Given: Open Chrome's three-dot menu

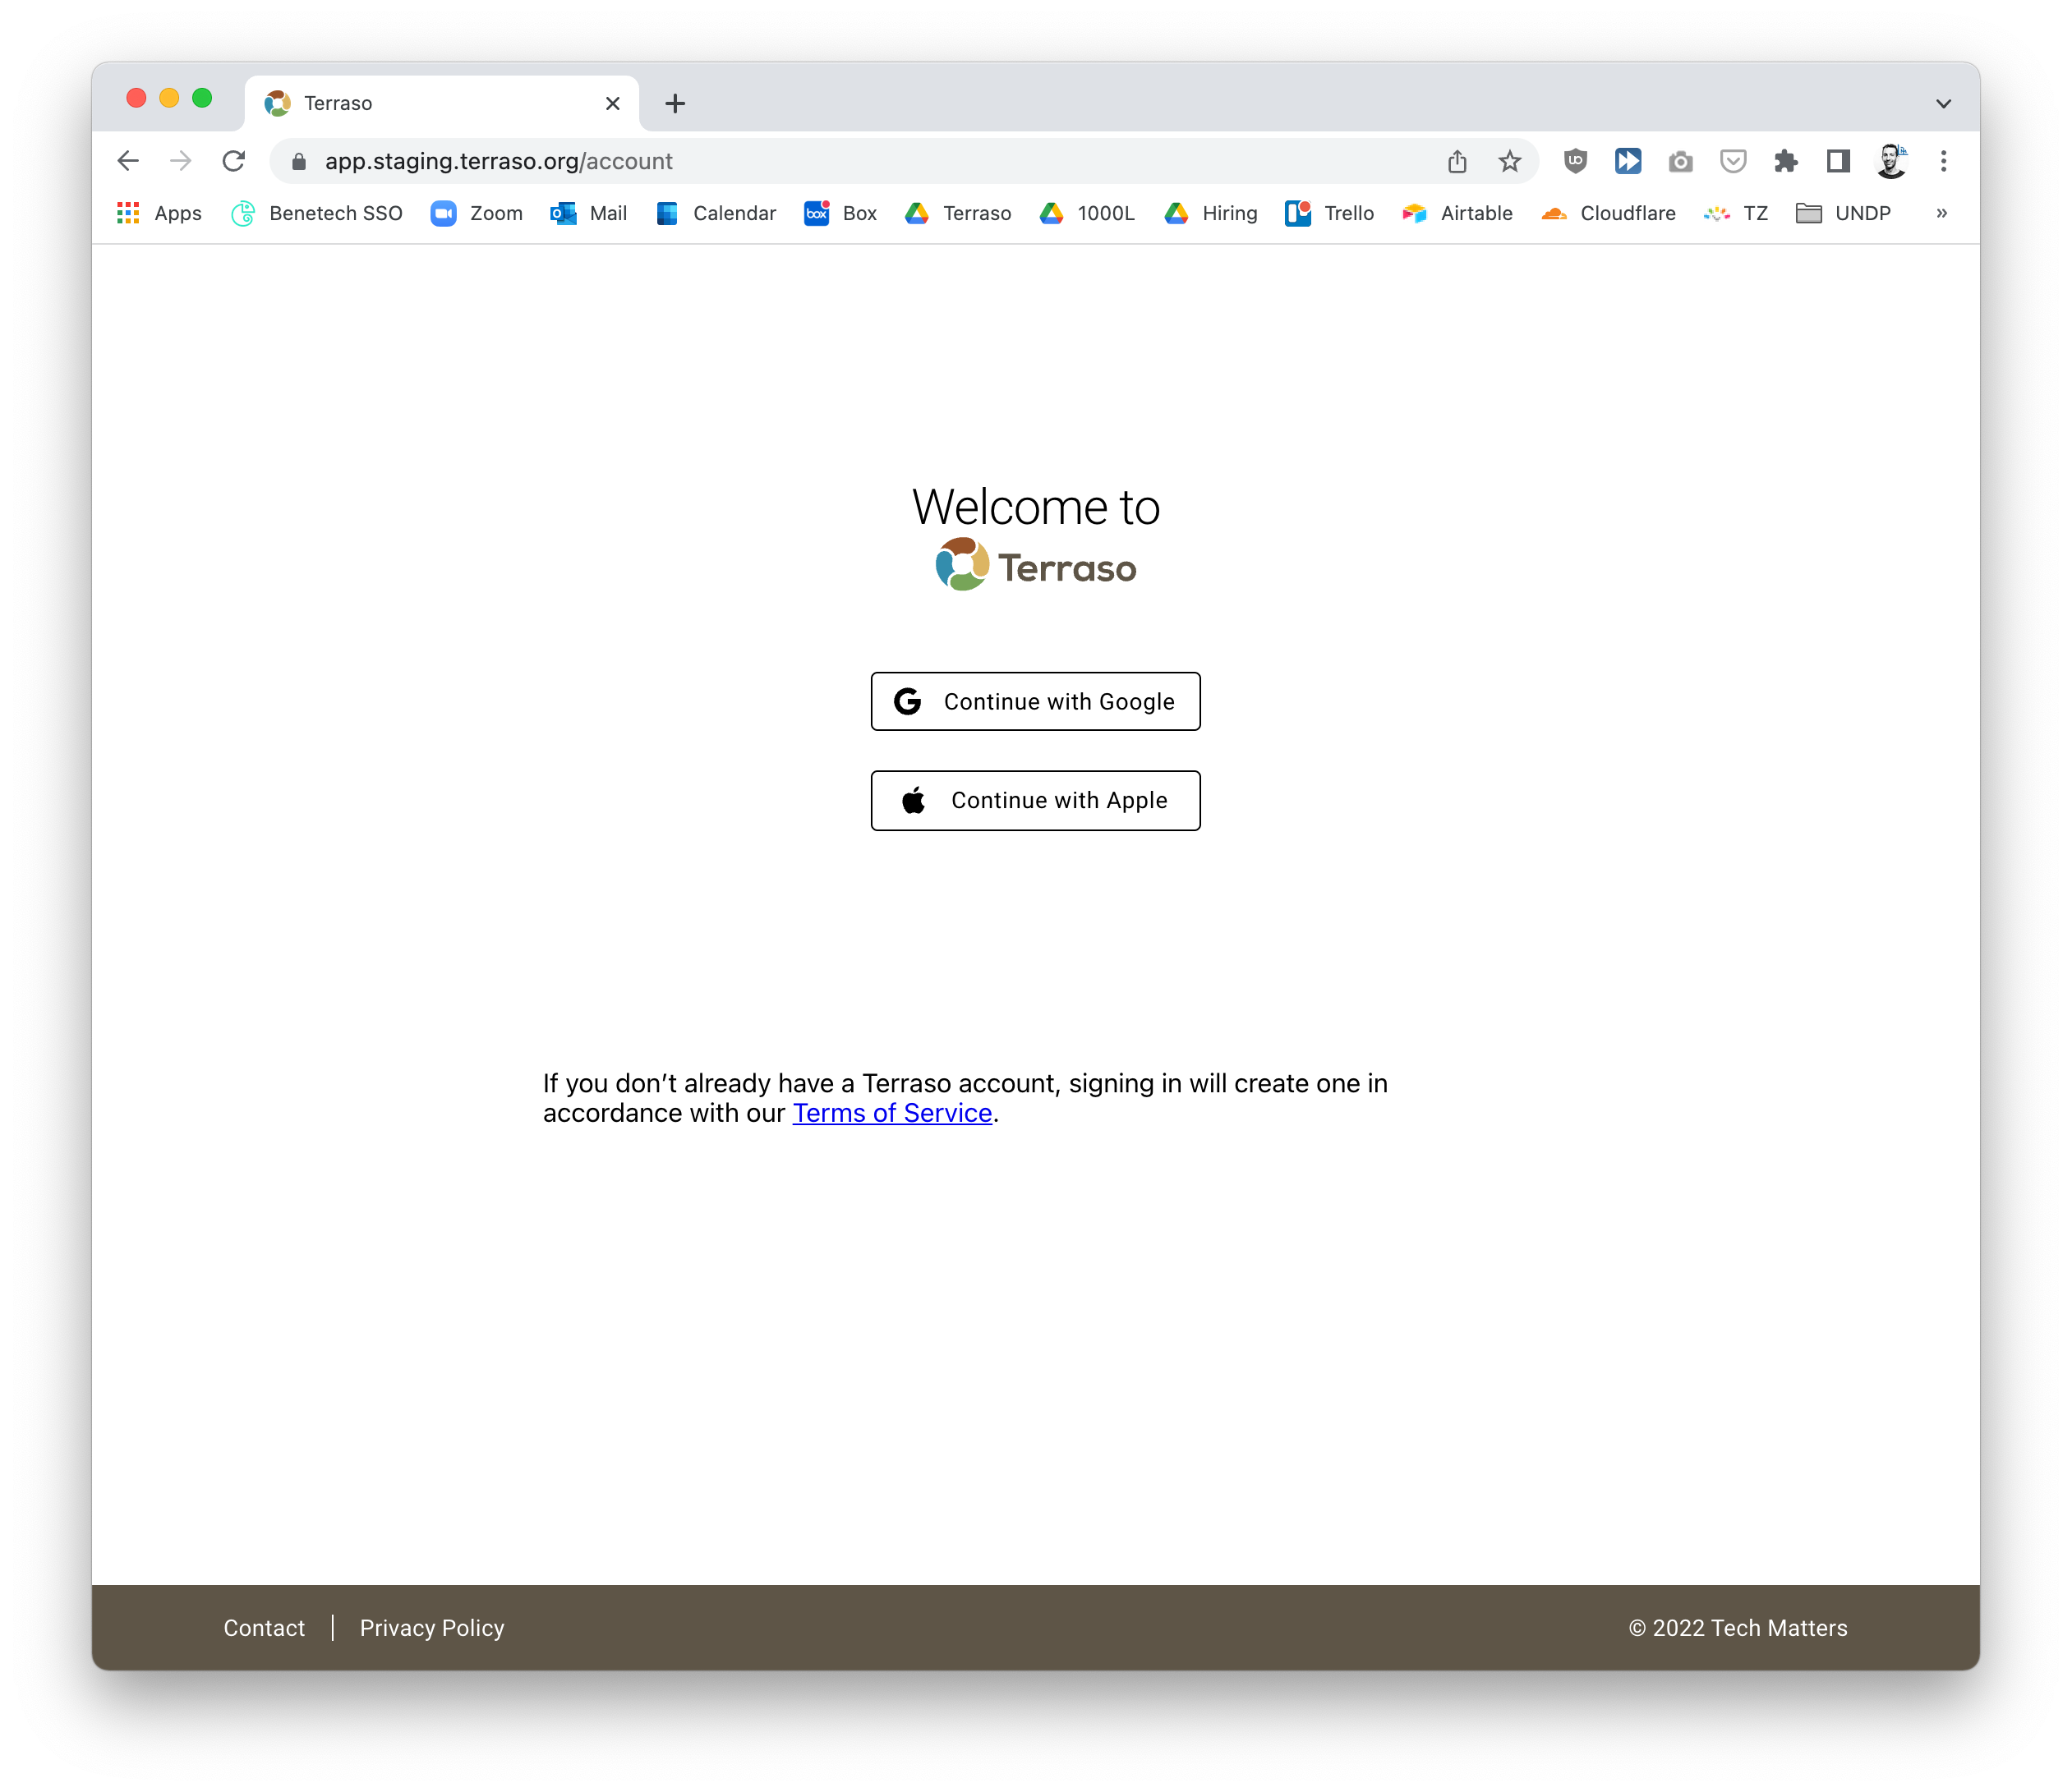Looking at the screenshot, I should (1944, 161).
